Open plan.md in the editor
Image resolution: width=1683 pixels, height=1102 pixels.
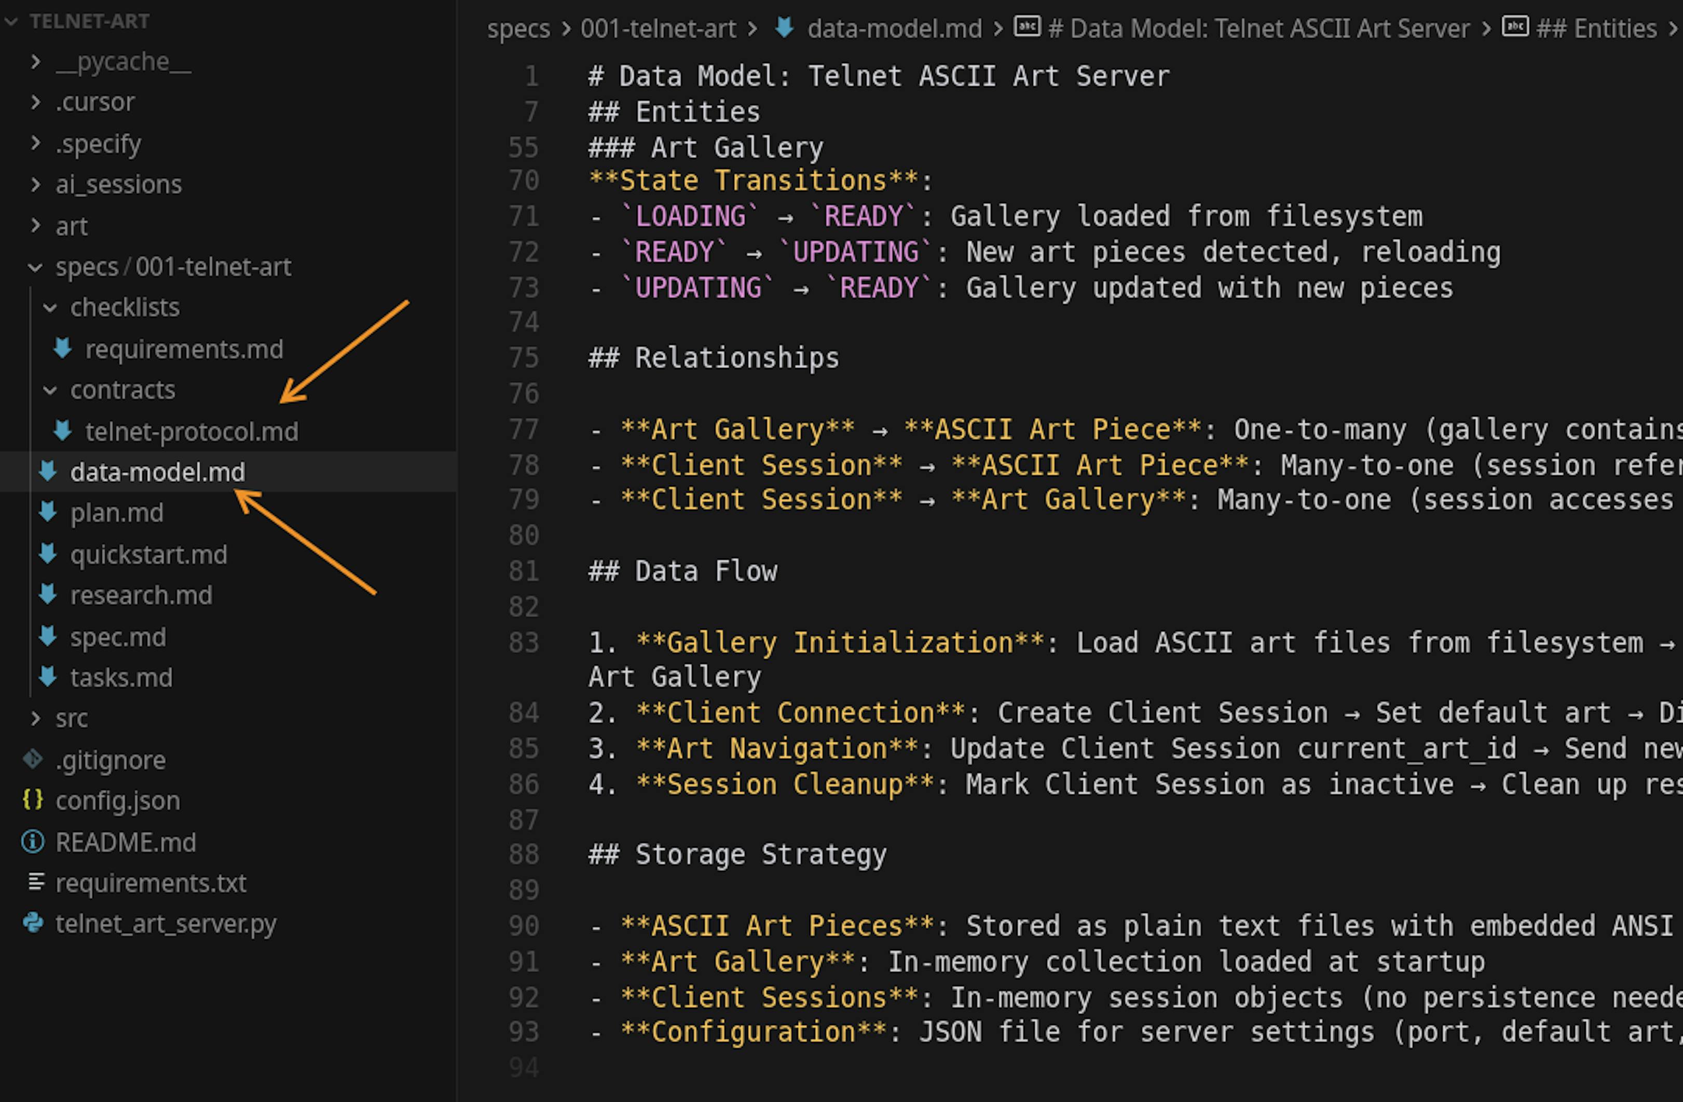117,513
